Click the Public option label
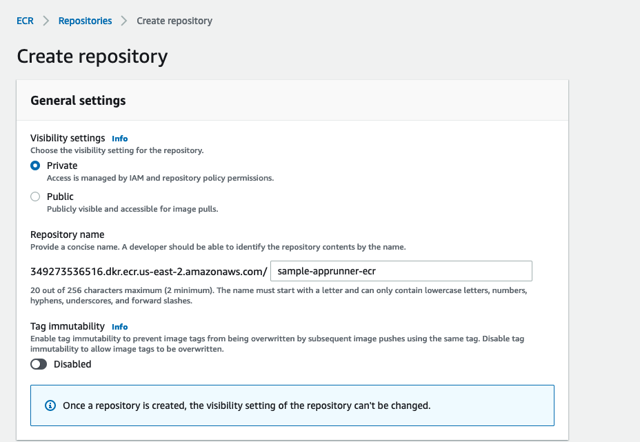 60,197
